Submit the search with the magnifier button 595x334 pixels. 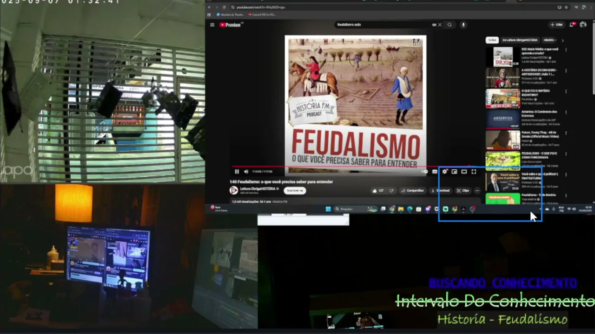point(450,25)
